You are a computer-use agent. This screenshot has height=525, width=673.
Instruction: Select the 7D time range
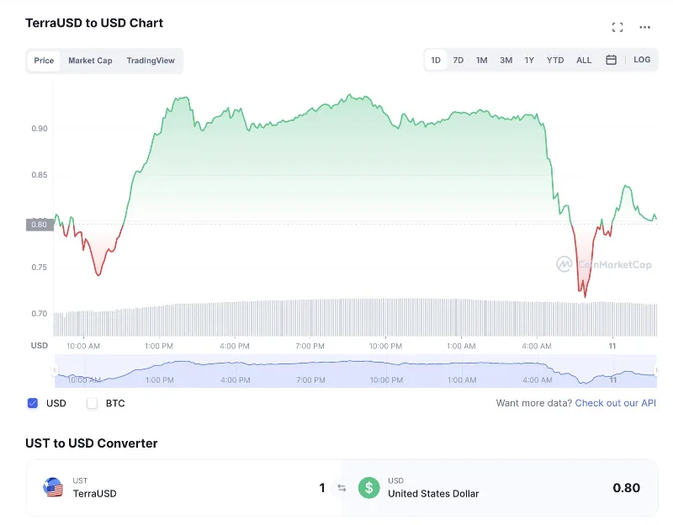point(458,60)
